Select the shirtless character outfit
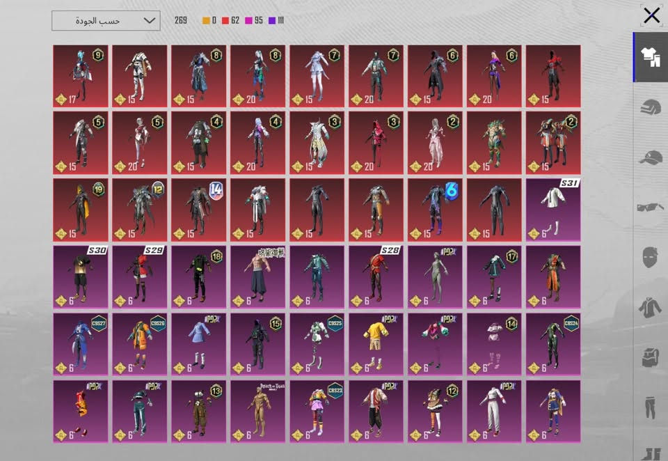The width and height of the screenshot is (668, 461). click(x=257, y=276)
